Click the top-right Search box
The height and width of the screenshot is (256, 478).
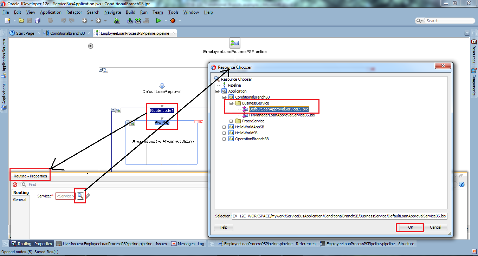pos(445,21)
